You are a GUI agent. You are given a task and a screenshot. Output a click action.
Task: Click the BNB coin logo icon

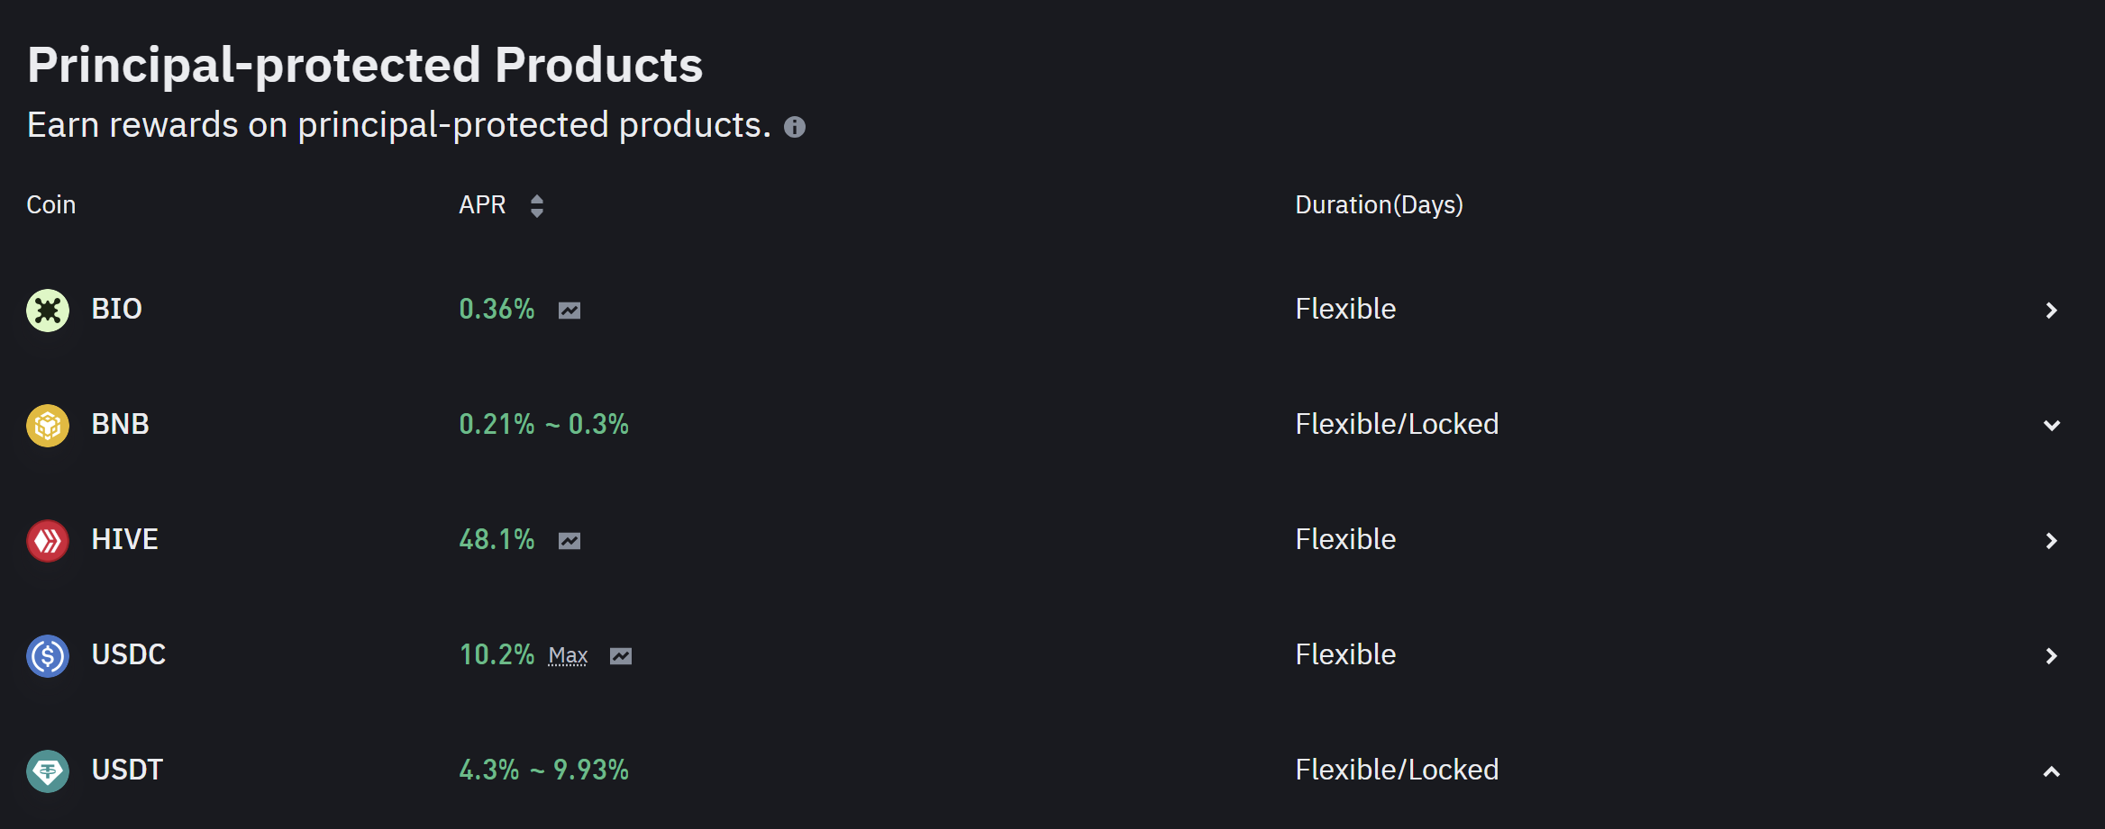point(48,426)
